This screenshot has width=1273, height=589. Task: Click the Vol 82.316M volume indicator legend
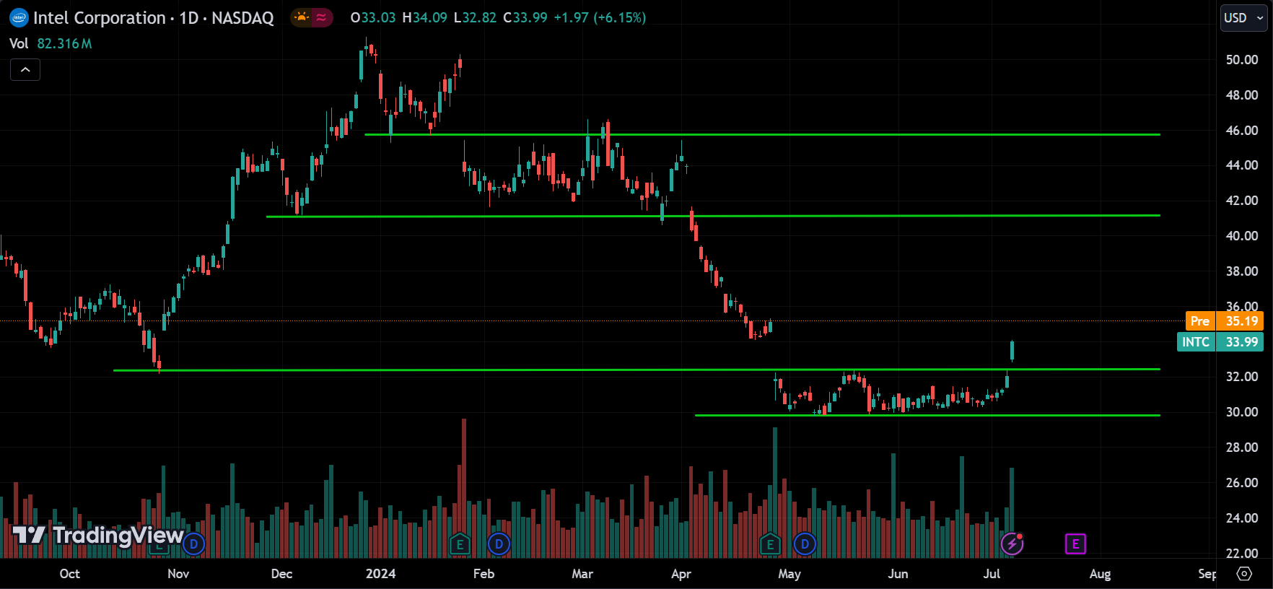click(x=51, y=43)
